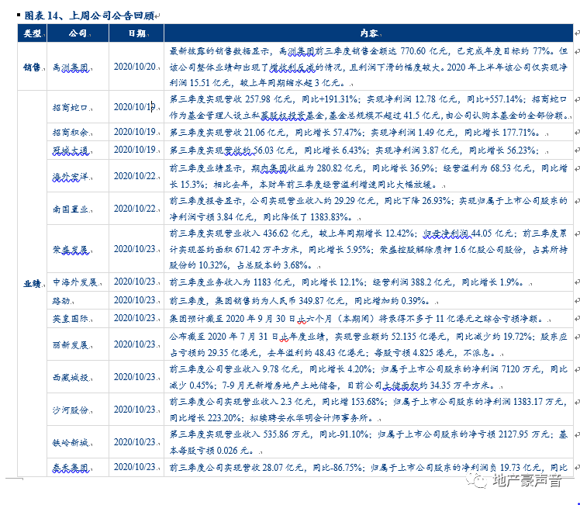Click 禹洲集团 content about 770.60亿元 sales
Viewport: 580px width, 505px height.
[368, 67]
